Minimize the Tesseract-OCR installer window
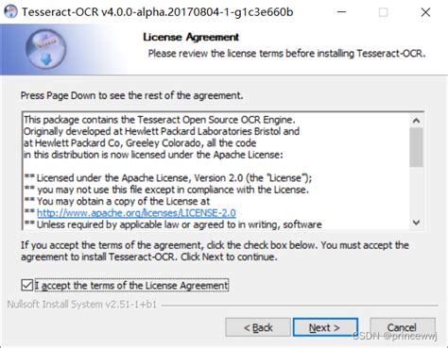The width and height of the screenshot is (448, 348). (x=341, y=12)
